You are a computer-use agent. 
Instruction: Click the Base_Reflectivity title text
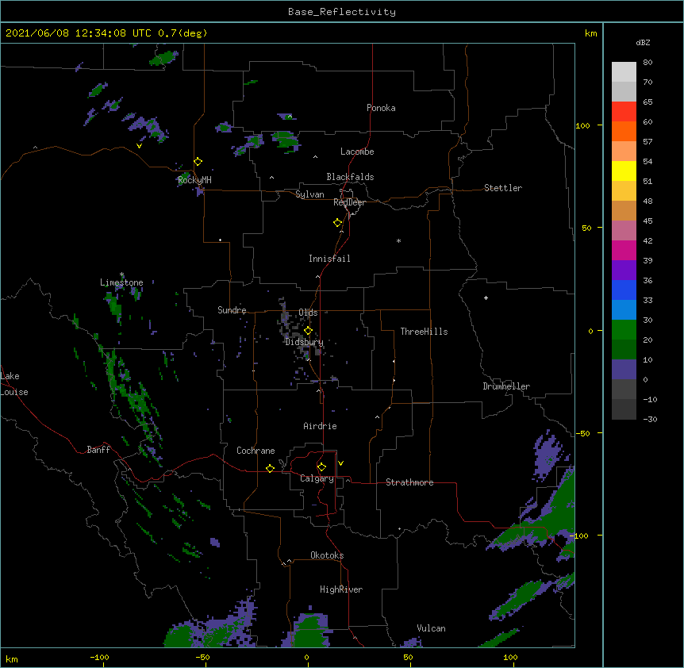click(x=342, y=12)
